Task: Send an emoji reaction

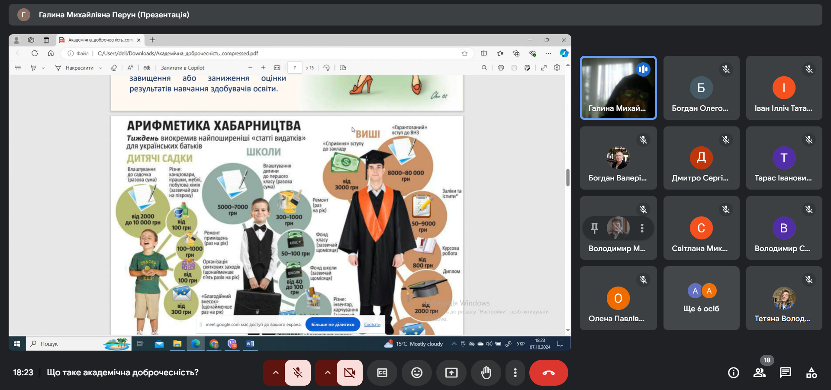Action: (x=417, y=373)
